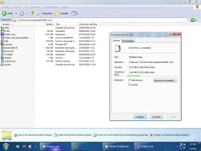Select the help file icon

(x=3, y=41)
